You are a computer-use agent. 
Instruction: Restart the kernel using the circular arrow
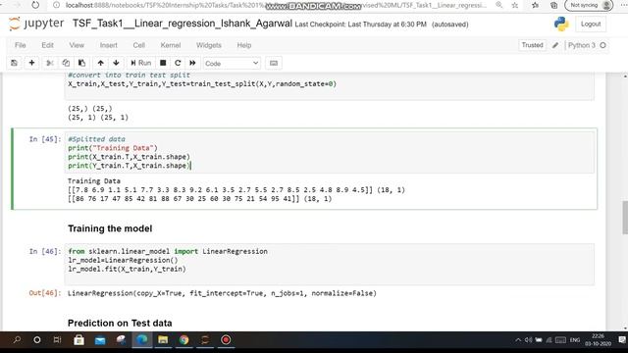coord(178,63)
